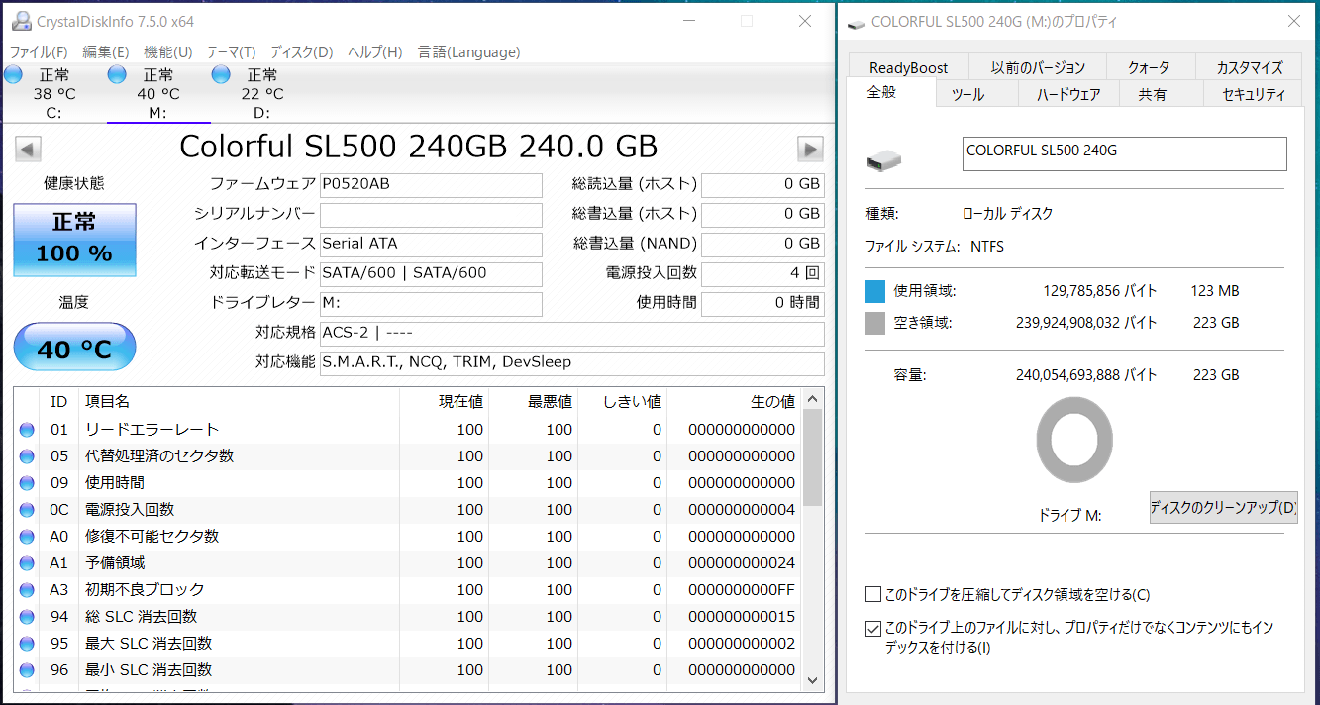
Task: Select drive M: status orb
Action: point(117,75)
